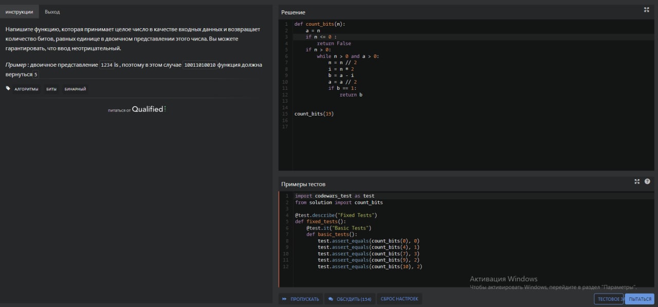Select the БИНАРНЫЙ tag
The height and width of the screenshot is (307, 658).
[75, 89]
